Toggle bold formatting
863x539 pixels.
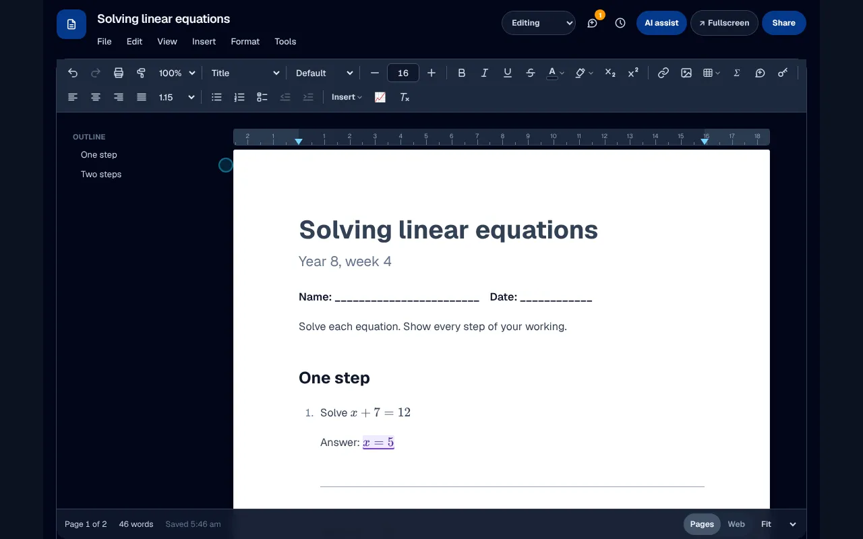(462, 73)
